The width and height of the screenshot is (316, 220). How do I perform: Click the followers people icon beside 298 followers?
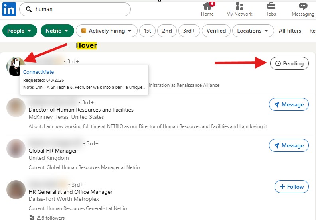(x=32, y=218)
